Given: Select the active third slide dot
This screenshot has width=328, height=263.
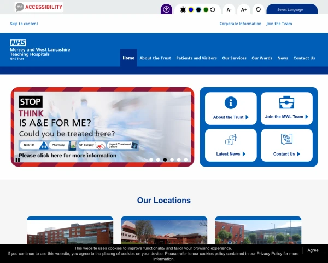Looking at the screenshot, I should [x=165, y=160].
